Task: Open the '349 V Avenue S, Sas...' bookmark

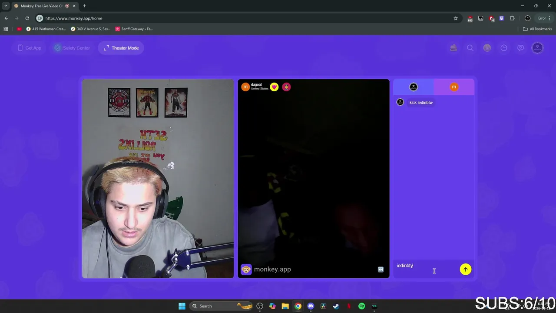Action: pos(90,29)
